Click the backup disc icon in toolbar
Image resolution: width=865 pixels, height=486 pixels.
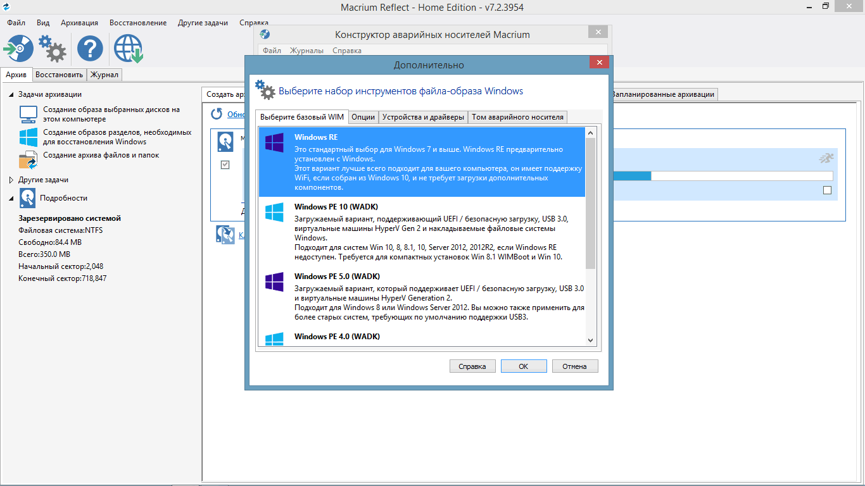point(19,49)
